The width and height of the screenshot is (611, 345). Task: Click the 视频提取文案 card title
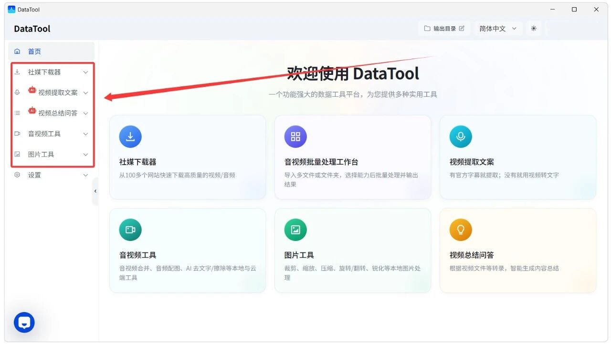click(x=472, y=162)
